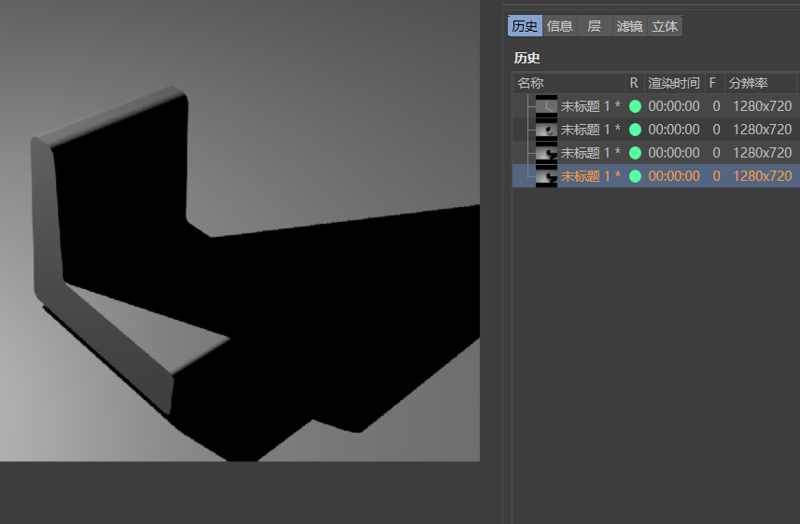Select the orange 未标题 1 * entry name
800x524 pixels.
click(590, 176)
